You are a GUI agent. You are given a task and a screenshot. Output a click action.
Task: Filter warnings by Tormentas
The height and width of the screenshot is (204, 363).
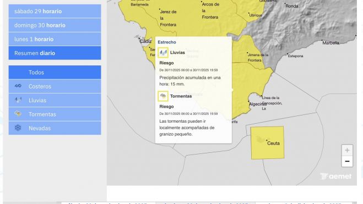(x=55, y=114)
